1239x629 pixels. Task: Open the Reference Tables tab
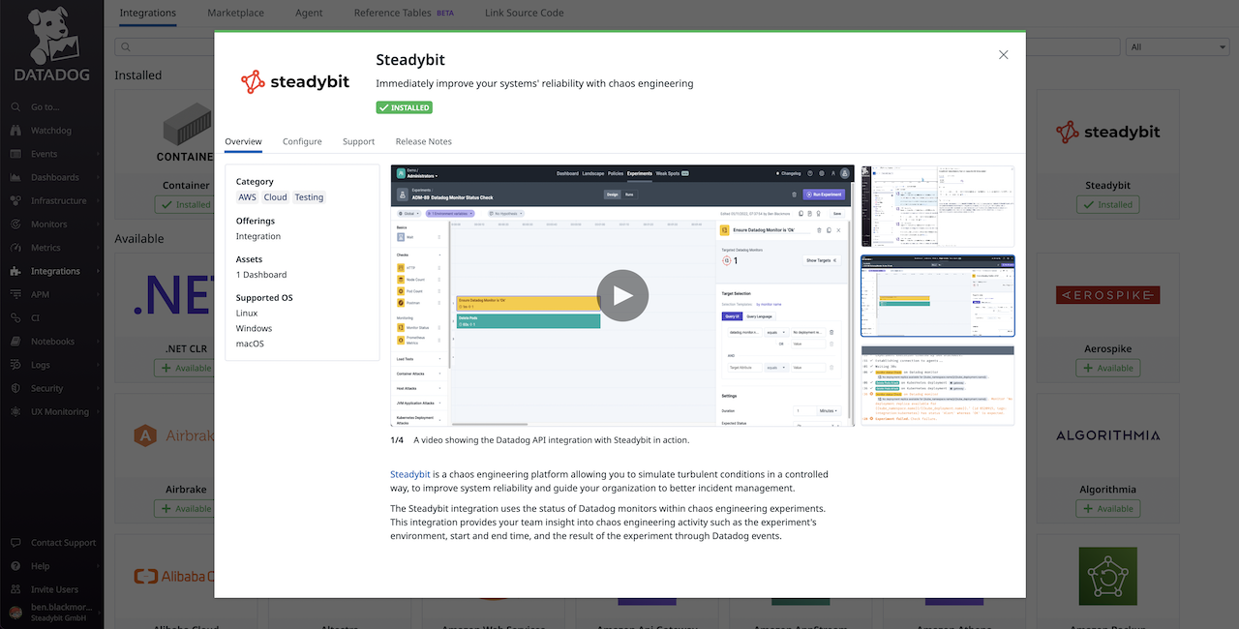(x=404, y=14)
